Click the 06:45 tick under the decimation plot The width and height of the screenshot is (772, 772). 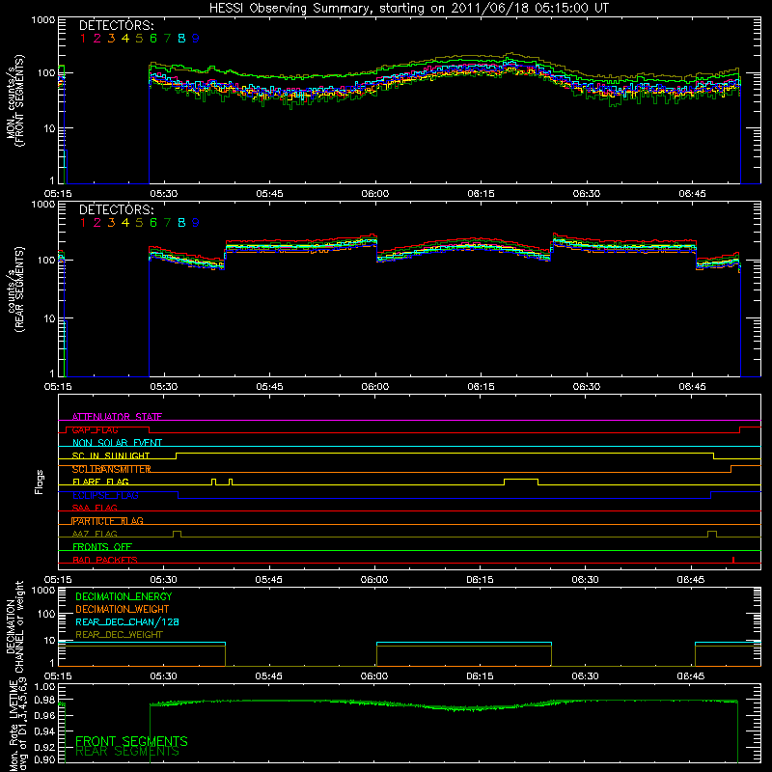(691, 676)
